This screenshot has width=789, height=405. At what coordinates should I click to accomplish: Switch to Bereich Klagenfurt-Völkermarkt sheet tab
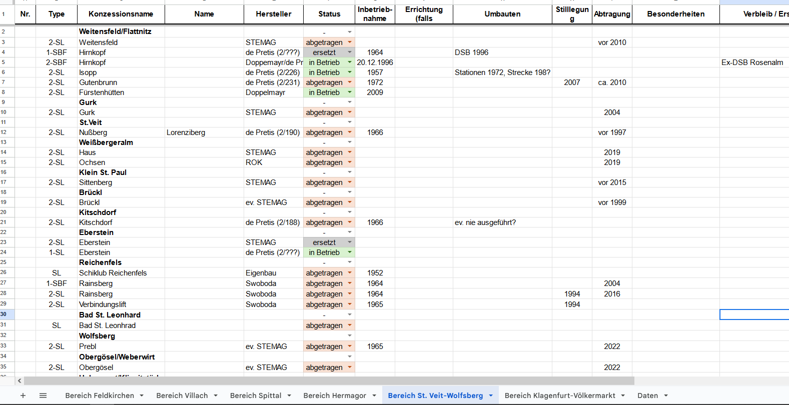click(x=559, y=395)
